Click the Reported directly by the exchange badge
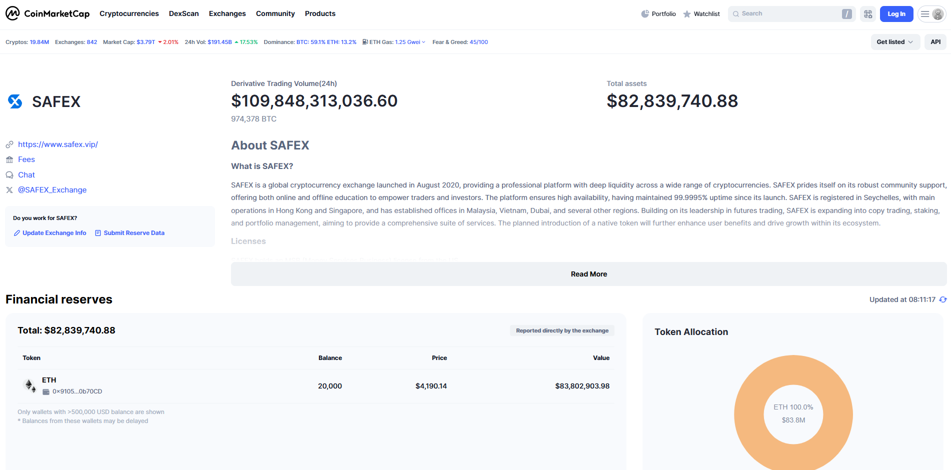This screenshot has height=470, width=951. tap(562, 330)
